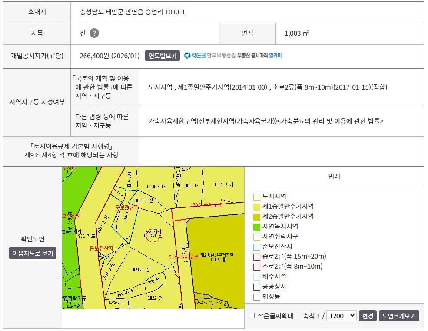Click the 확인도면 label

(33, 239)
